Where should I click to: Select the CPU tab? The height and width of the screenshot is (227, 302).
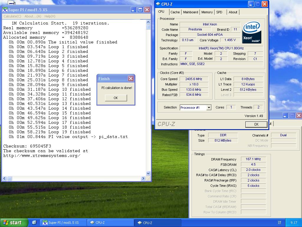(161, 12)
